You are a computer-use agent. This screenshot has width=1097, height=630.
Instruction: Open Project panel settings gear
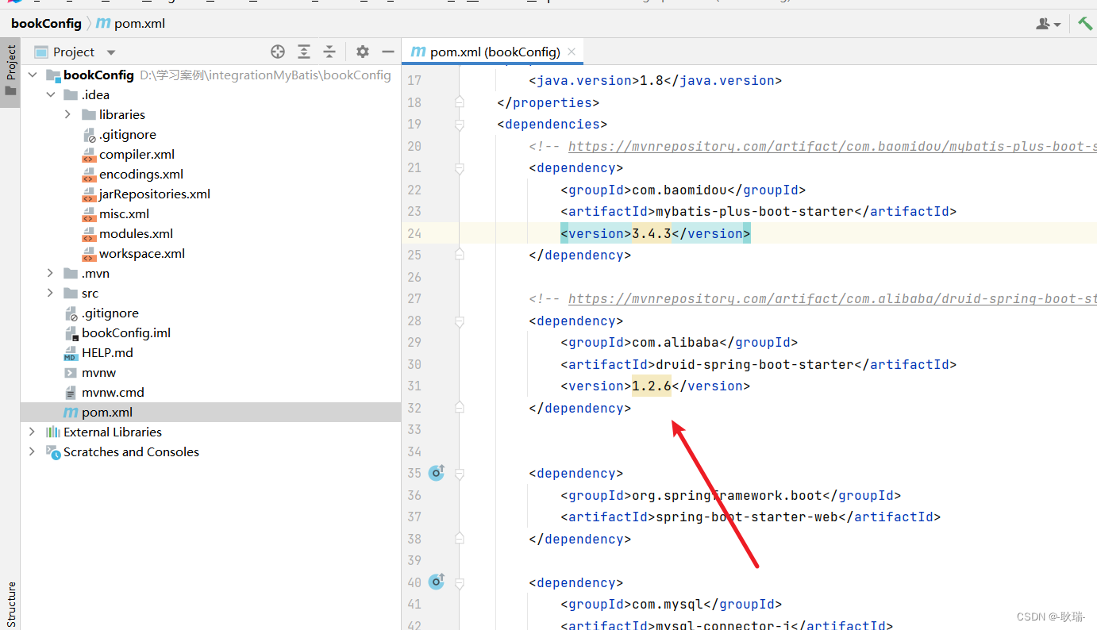(x=363, y=52)
